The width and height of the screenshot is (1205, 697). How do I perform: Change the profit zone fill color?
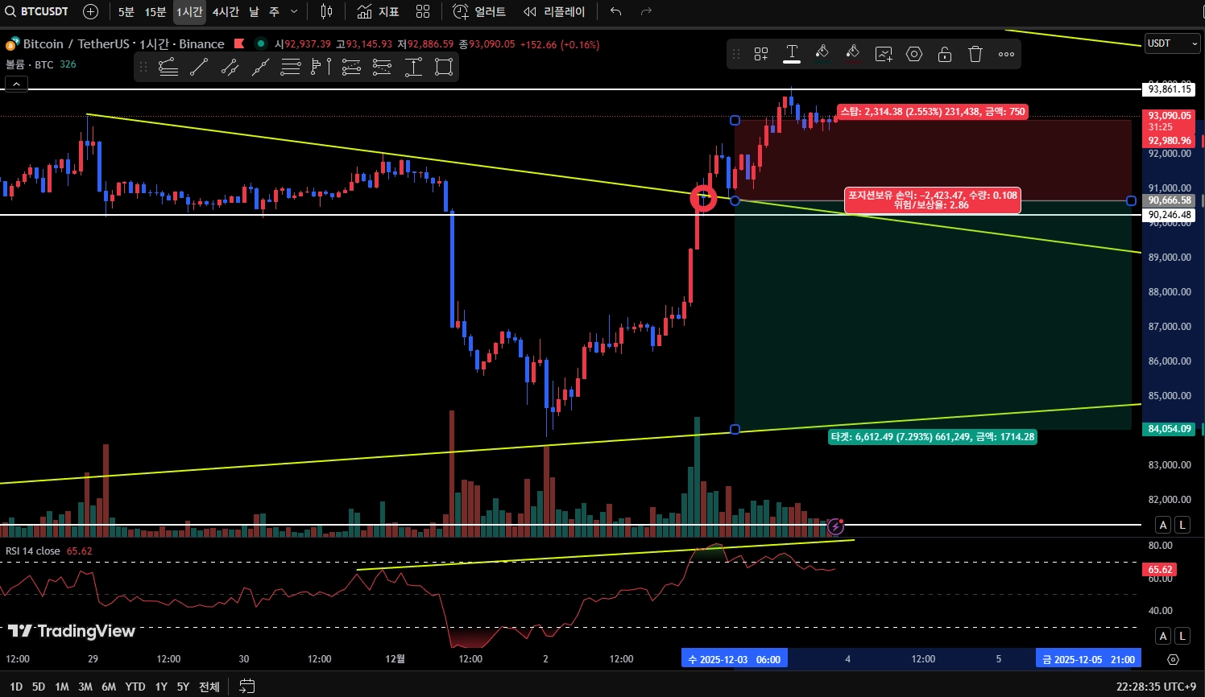(822, 54)
